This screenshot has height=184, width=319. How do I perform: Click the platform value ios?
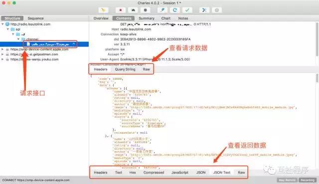point(122,49)
